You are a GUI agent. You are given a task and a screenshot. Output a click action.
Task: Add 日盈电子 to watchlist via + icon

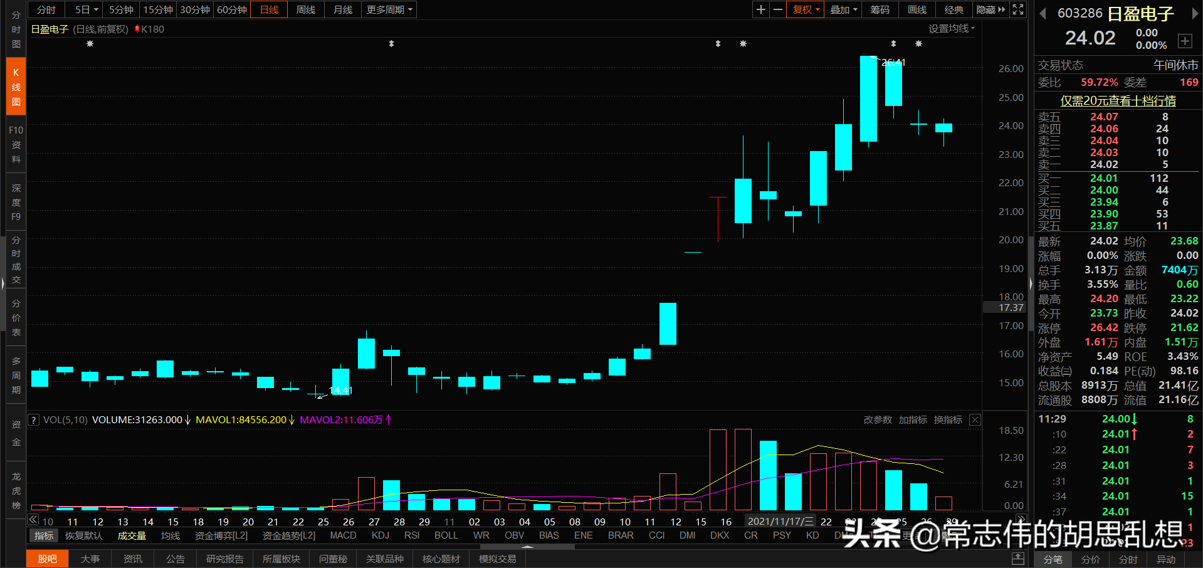click(x=1185, y=41)
